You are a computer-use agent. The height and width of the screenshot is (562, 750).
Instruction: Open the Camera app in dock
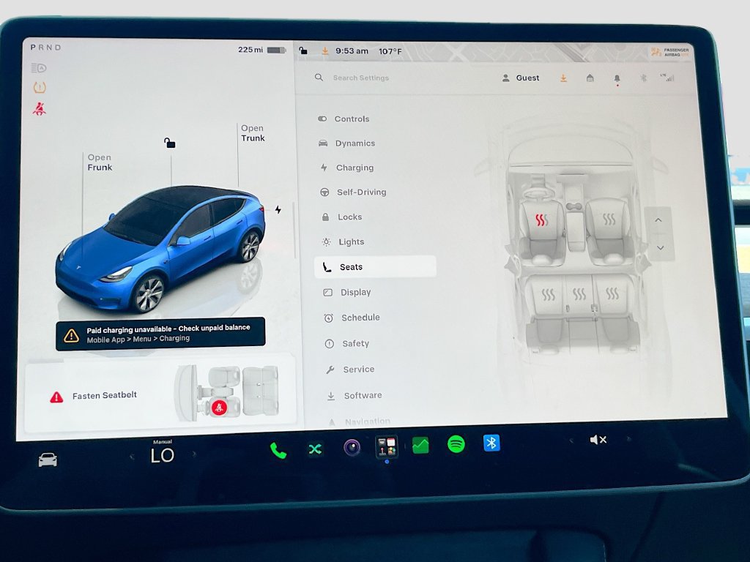pos(352,447)
